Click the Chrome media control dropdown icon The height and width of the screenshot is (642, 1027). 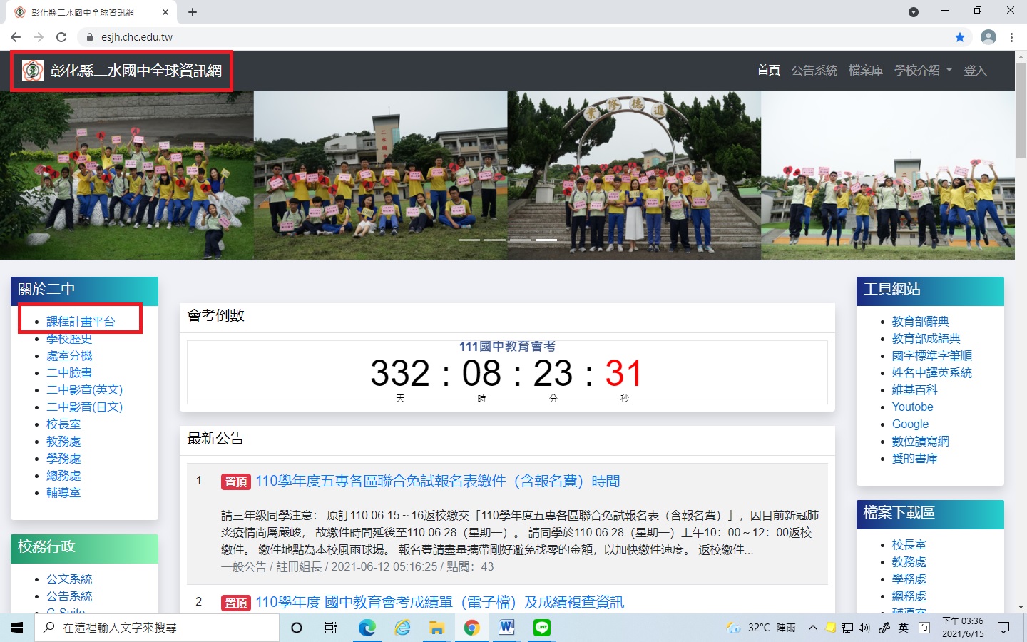[x=914, y=12]
